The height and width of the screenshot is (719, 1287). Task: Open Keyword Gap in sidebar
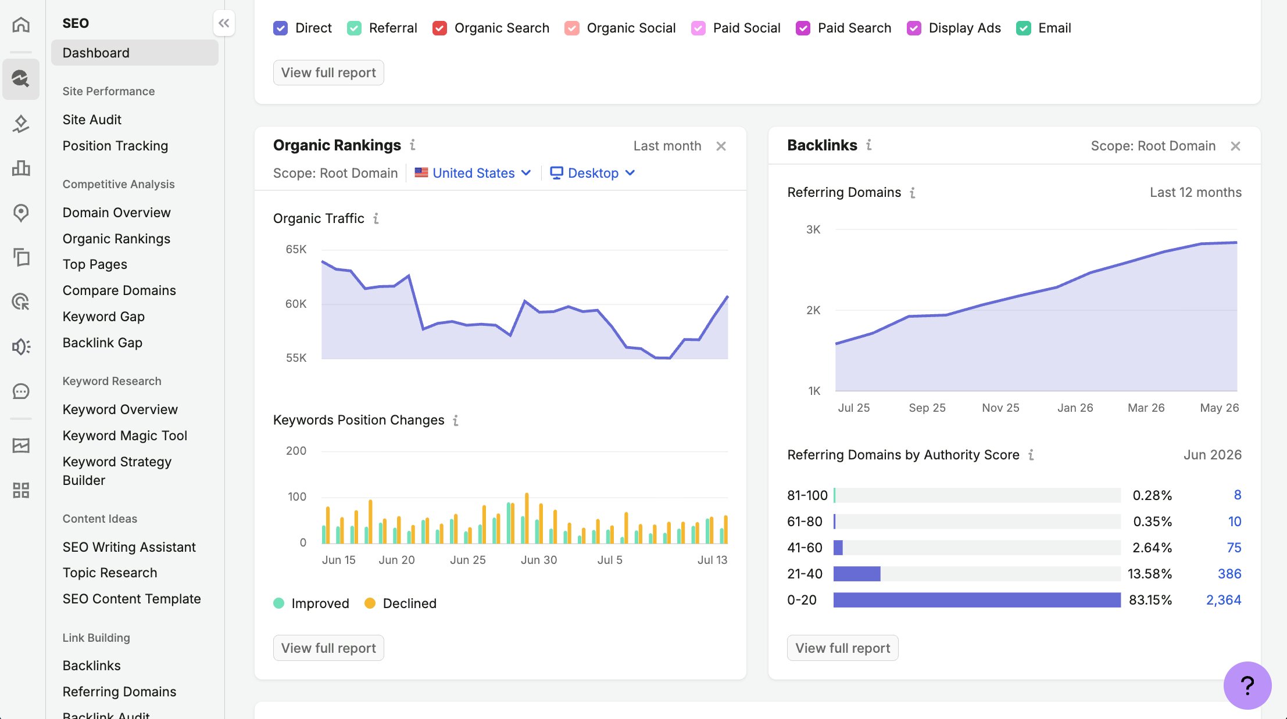click(x=103, y=317)
